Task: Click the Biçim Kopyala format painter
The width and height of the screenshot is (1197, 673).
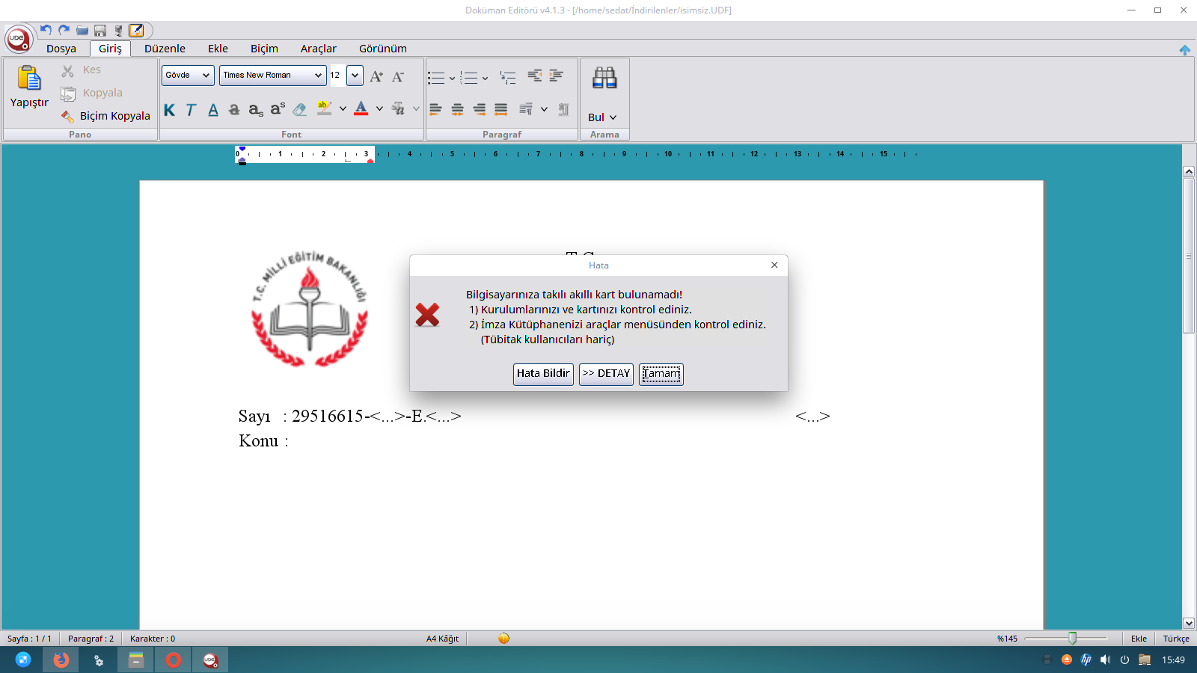Action: (x=105, y=116)
